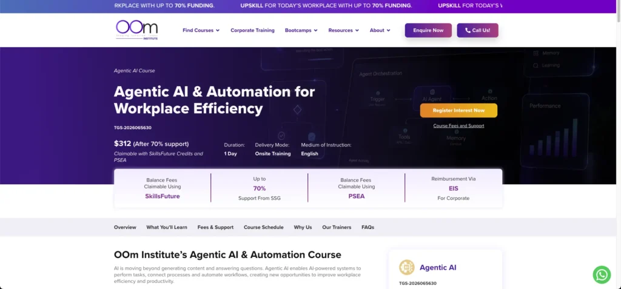Click the top upskill funding banner

(309, 6)
